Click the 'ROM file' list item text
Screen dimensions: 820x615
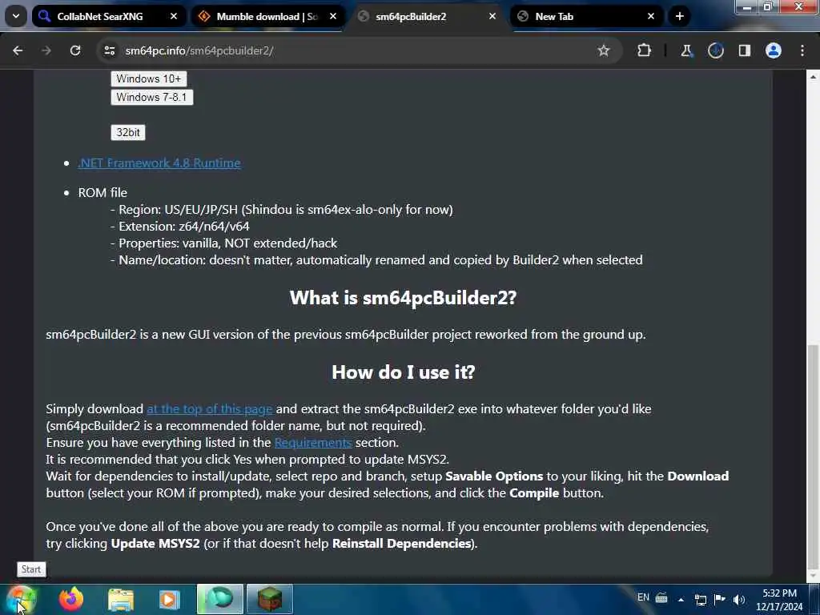click(102, 193)
